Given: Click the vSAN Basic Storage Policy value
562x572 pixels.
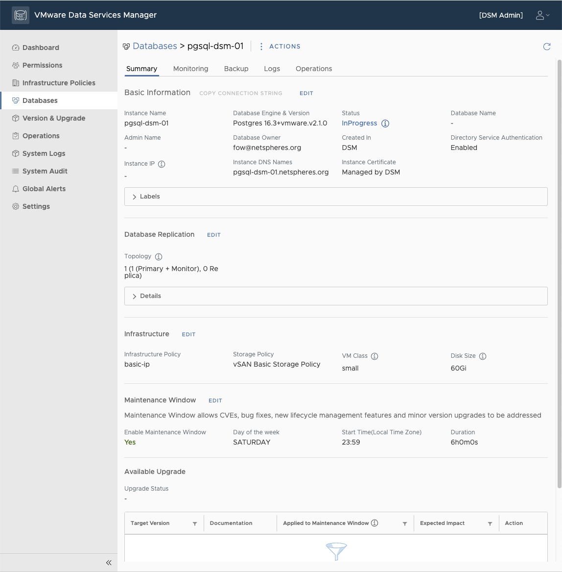Looking at the screenshot, I should pos(277,365).
